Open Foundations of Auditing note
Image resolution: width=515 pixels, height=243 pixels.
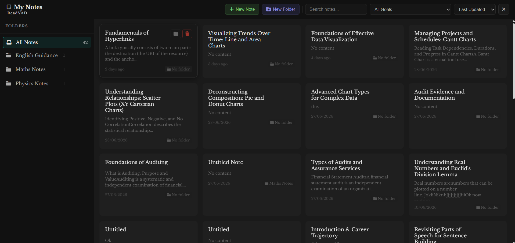[149, 185]
